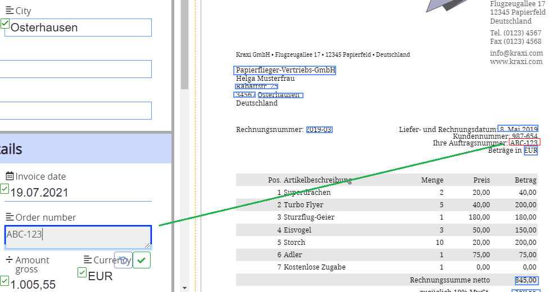Click inside the Order number text area
The width and height of the screenshot is (557, 292).
pyautogui.click(x=78, y=236)
